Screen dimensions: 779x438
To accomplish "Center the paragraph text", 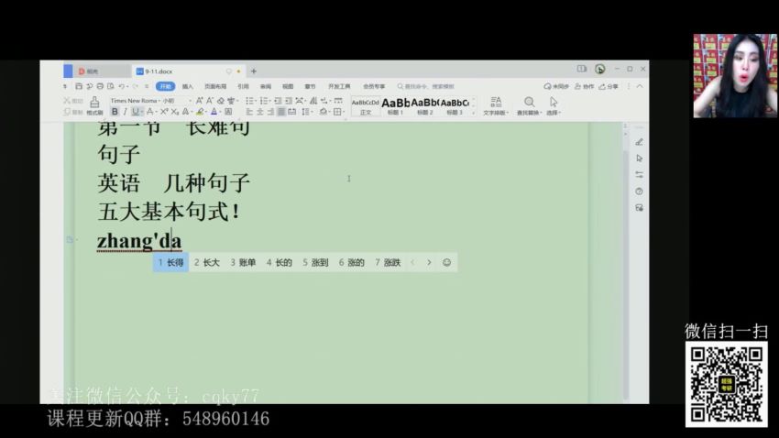I will (260, 112).
